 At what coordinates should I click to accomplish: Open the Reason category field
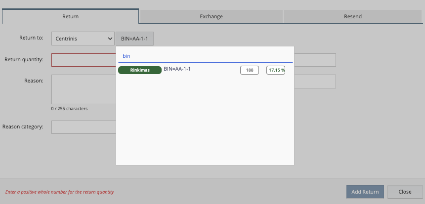click(x=83, y=127)
